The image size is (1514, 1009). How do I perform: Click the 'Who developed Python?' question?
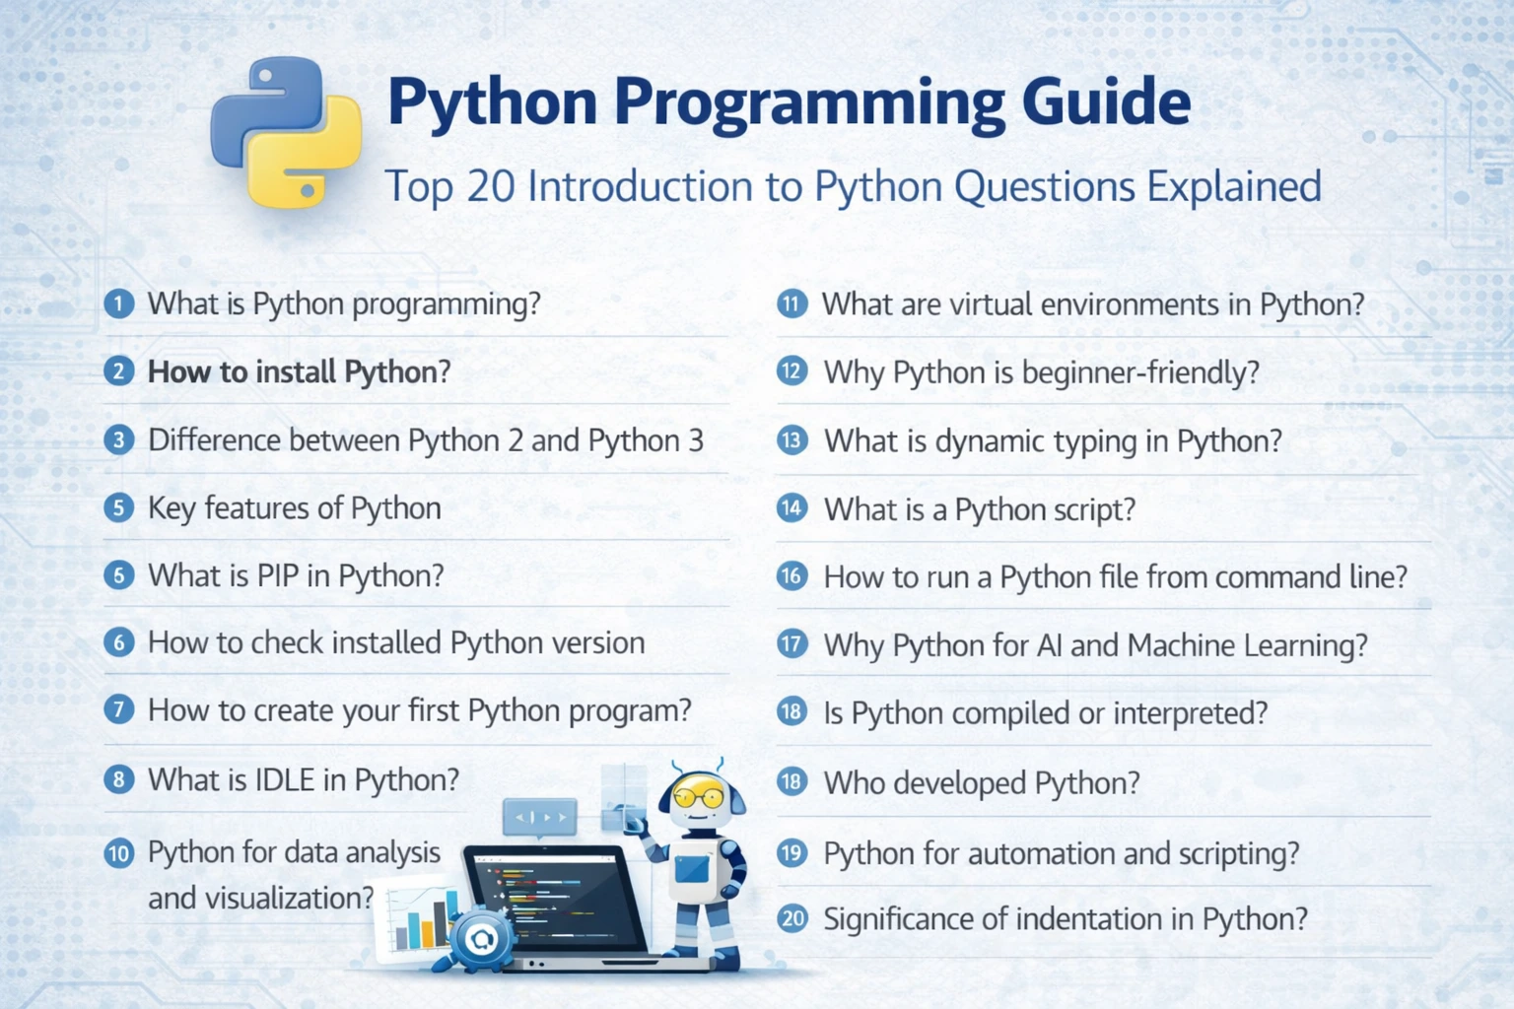980,782
